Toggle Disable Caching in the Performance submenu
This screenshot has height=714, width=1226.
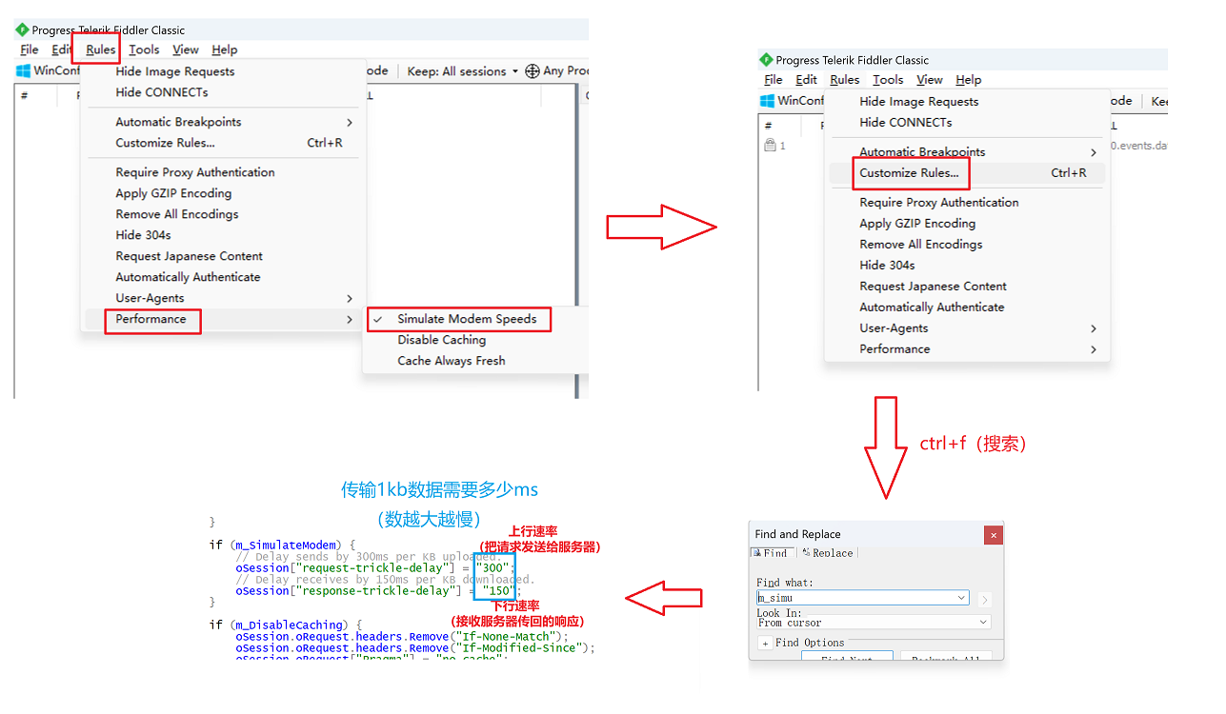[441, 340]
